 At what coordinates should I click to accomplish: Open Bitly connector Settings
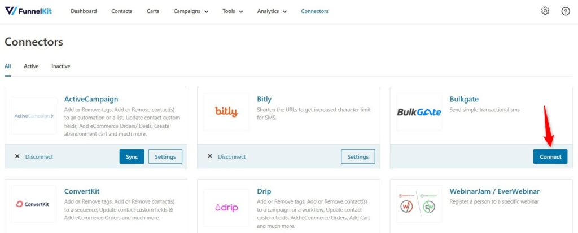(x=358, y=156)
